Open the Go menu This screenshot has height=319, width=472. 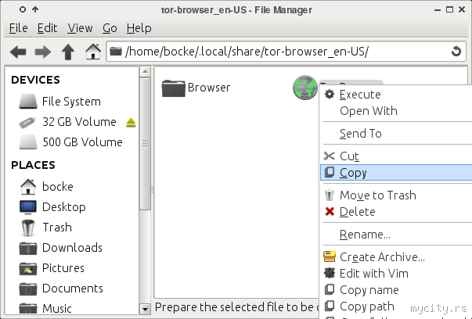[109, 28]
